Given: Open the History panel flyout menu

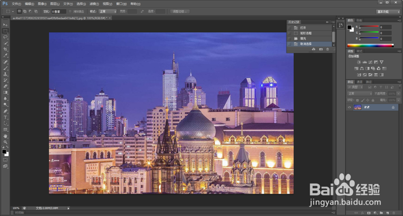Looking at the screenshot, I should [333, 22].
